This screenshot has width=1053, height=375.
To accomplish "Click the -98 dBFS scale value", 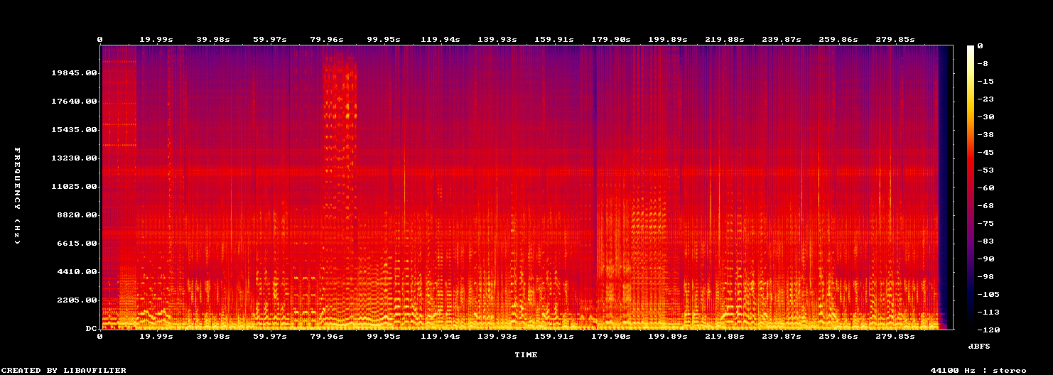I will 985,277.
